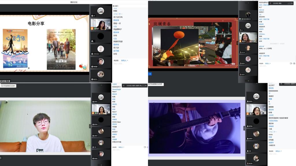The width and height of the screenshot is (296, 166).
Task: Click the black-avatar tile in the movie-sharing meeting
Action: pos(101,37)
